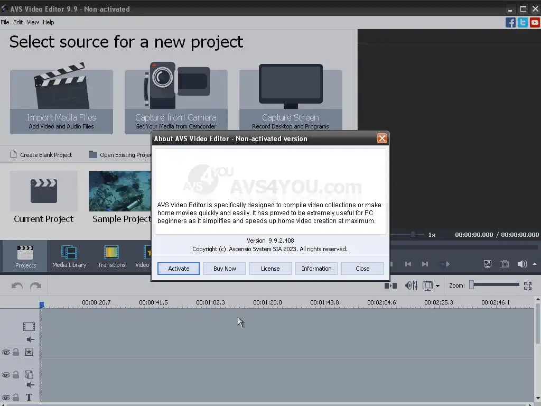
Task: Mute preview with the speaker icon
Action: point(522,264)
